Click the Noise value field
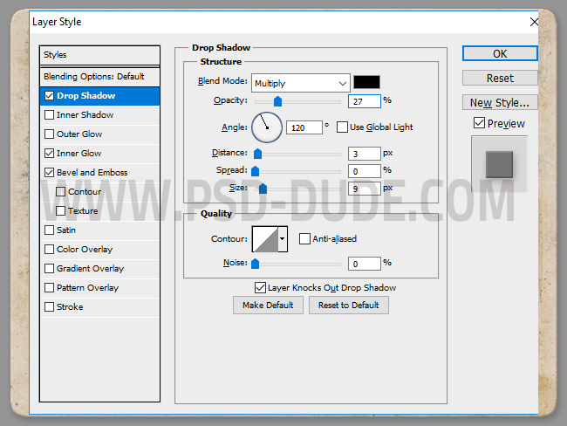 [x=364, y=264]
